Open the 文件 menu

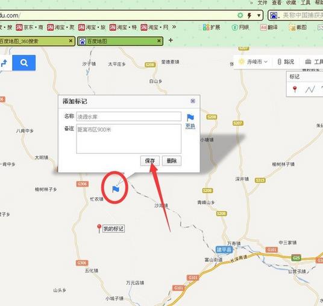(x=262, y=2)
